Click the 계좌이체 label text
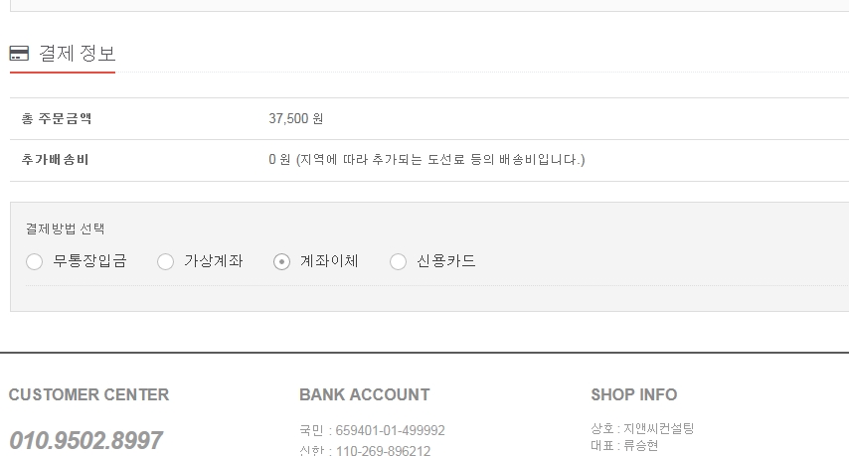Viewport: 849px width, 456px height. (x=329, y=261)
